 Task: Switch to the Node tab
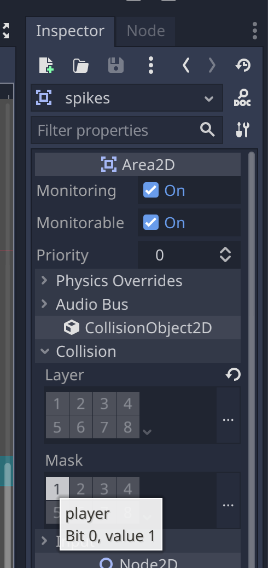(145, 31)
